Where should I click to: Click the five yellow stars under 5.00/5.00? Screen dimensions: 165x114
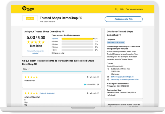36,42
